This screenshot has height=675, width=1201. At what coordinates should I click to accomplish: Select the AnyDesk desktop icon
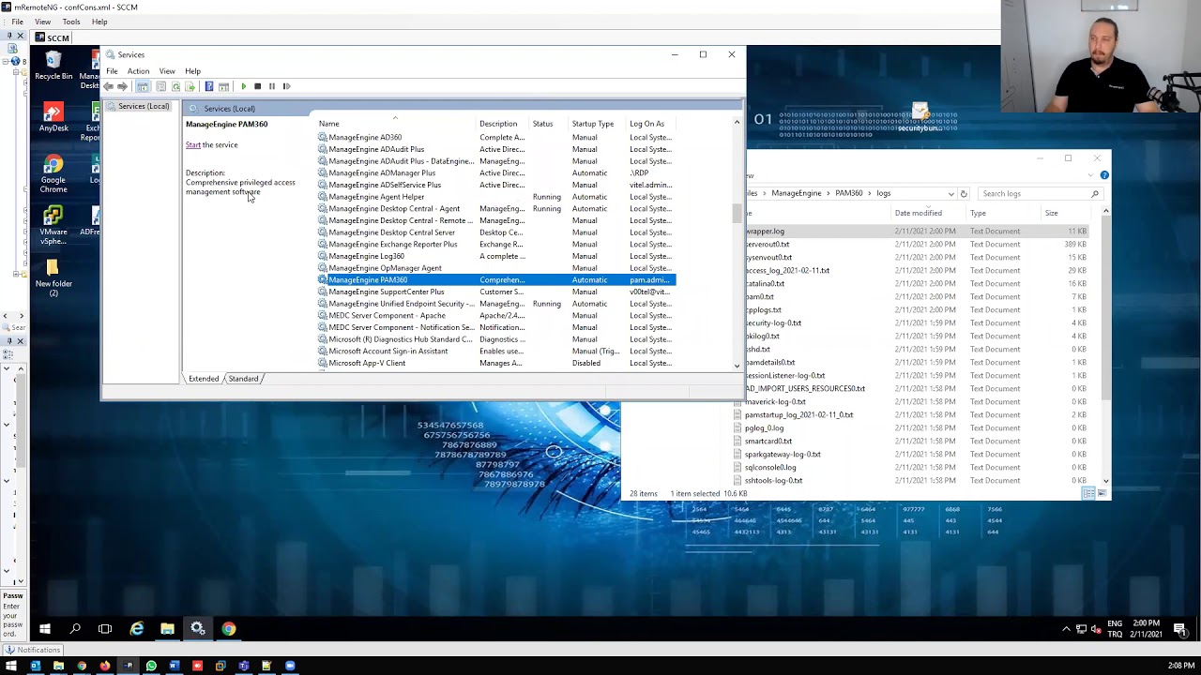point(53,117)
